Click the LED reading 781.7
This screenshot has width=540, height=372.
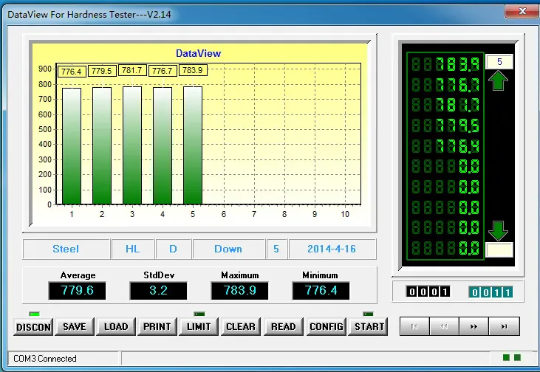pos(445,105)
